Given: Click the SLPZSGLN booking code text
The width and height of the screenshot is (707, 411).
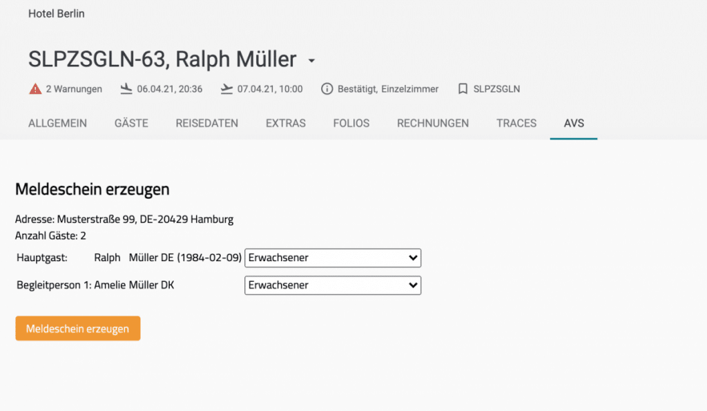Looking at the screenshot, I should 496,89.
